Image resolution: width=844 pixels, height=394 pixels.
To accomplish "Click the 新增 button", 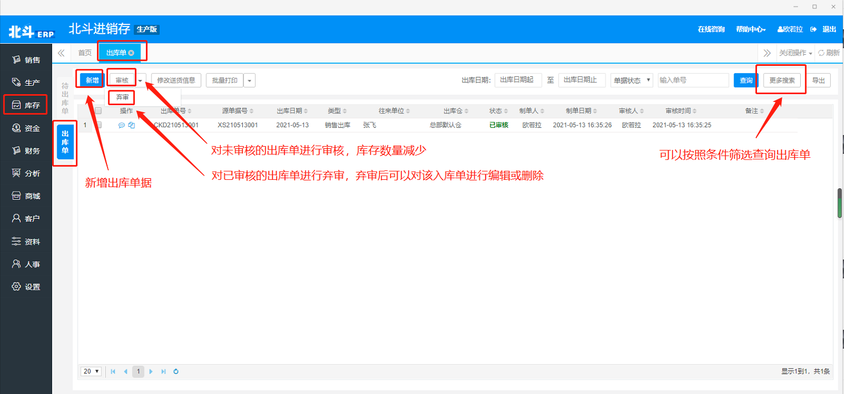I will coord(92,81).
